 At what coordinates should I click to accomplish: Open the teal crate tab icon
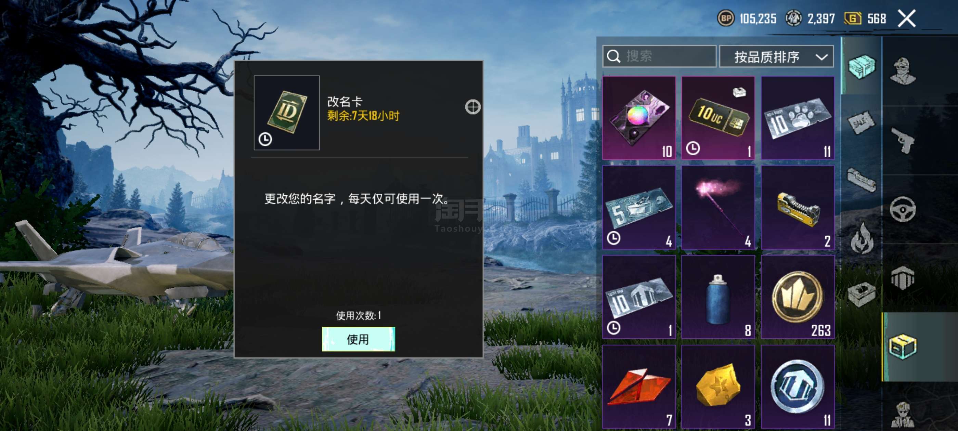click(x=862, y=66)
